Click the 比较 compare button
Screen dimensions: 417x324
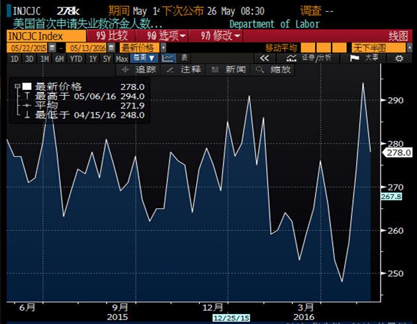tap(113, 35)
